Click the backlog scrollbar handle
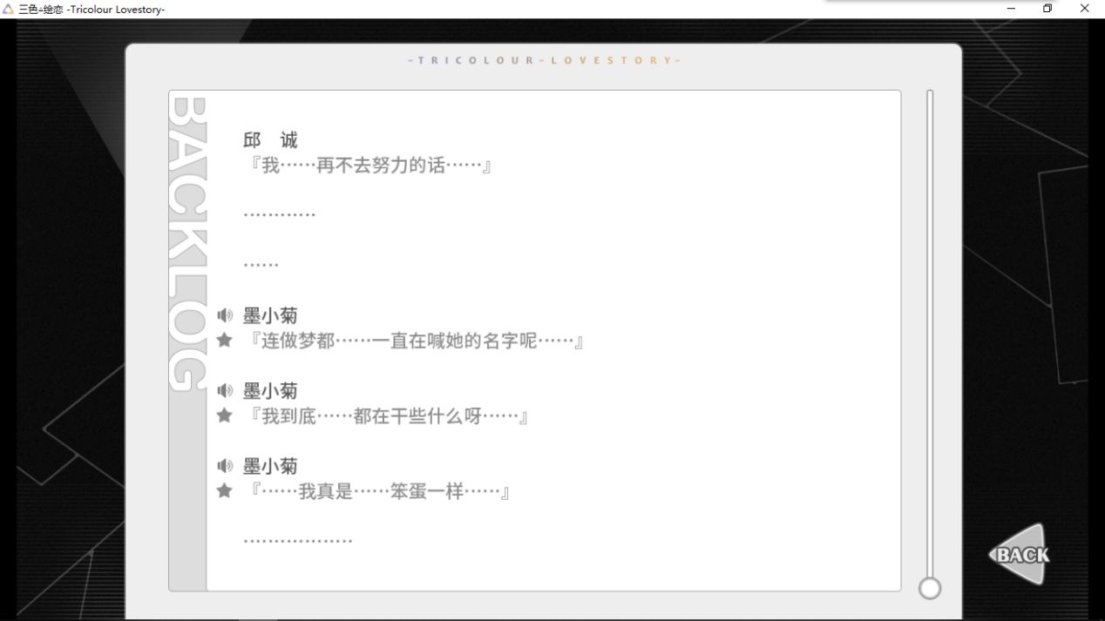Viewport: 1105px width, 621px height. coord(930,589)
